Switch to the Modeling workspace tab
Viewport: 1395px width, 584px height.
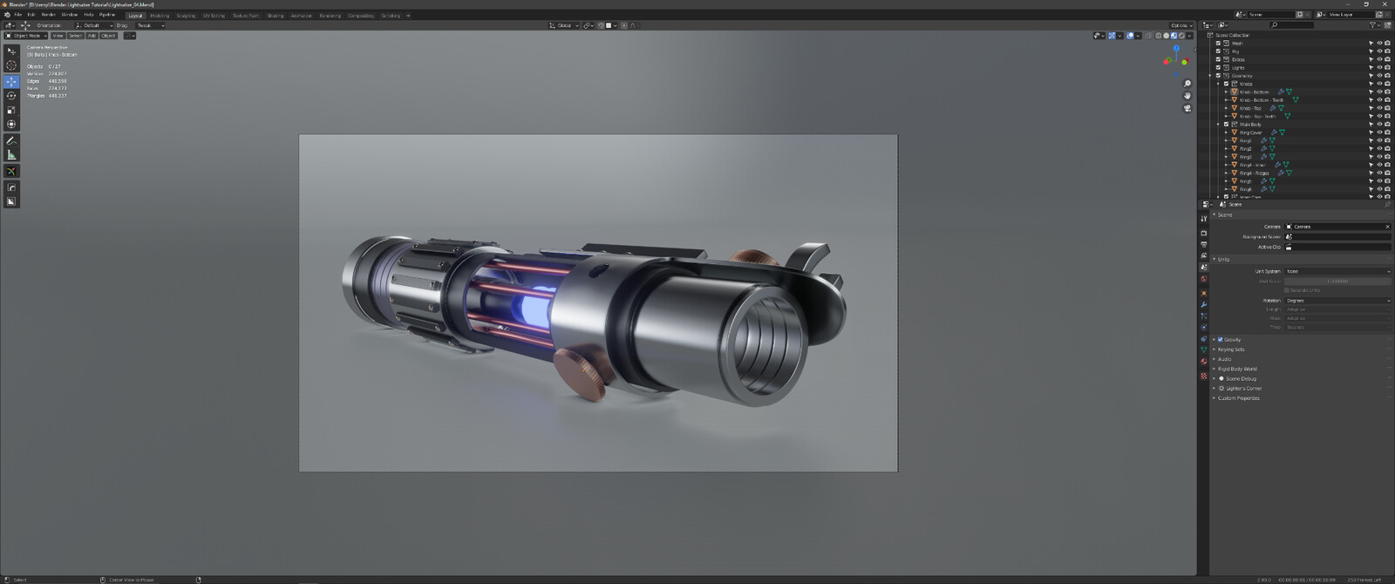click(160, 16)
